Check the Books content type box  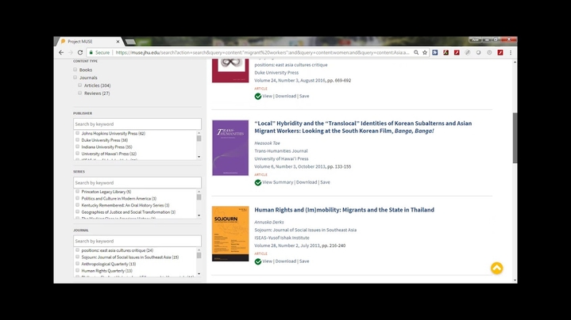75,70
